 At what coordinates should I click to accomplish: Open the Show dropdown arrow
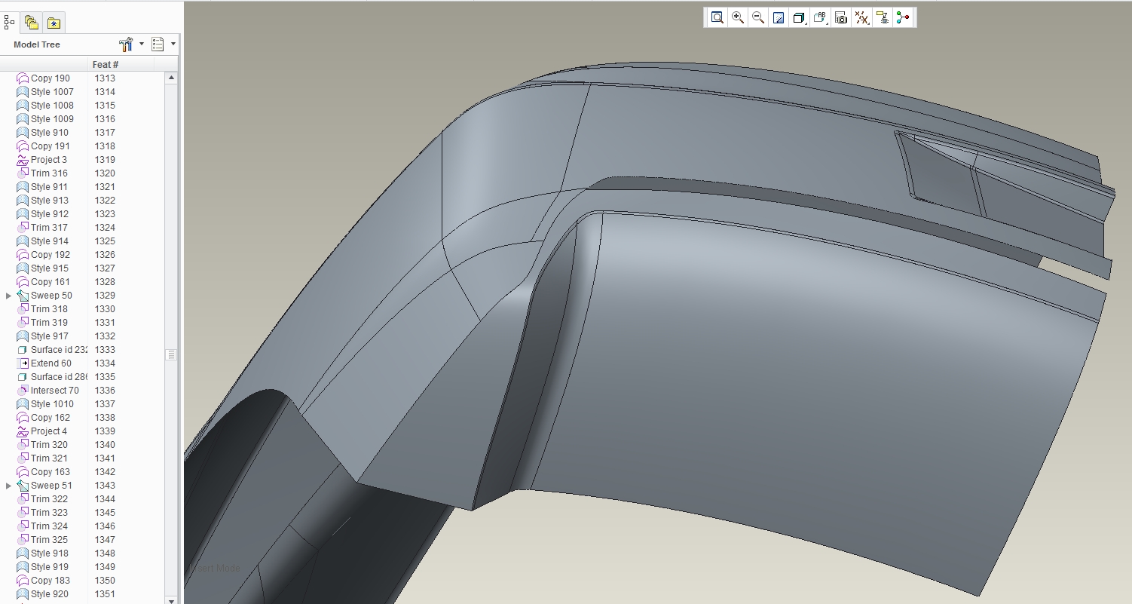[x=173, y=44]
